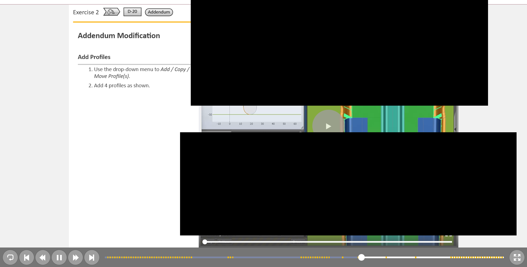Click the Add Profiles section heading
Screen dimensions: 527x267
coord(94,57)
